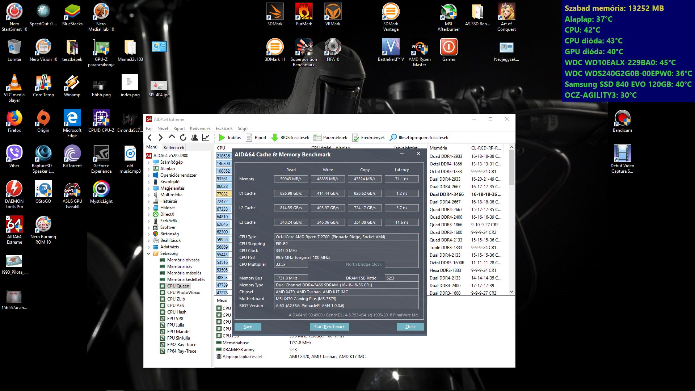Viewport: 695px width, 391px height.
Task: Click Save in benchmark dialog
Action: [x=248, y=327]
